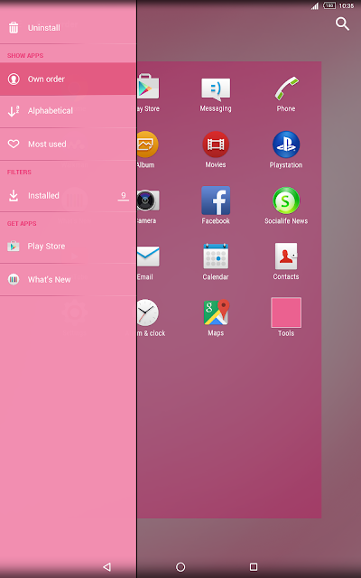The image size is (361, 578).
Task: Tap the signal strength icon
Action: click(315, 5)
